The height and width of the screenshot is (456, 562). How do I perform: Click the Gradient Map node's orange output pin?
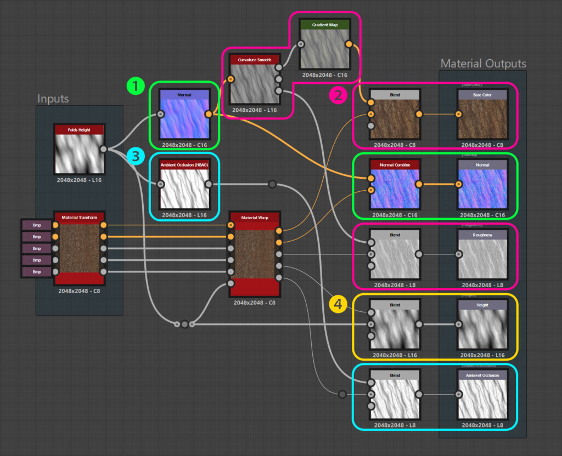[x=349, y=44]
